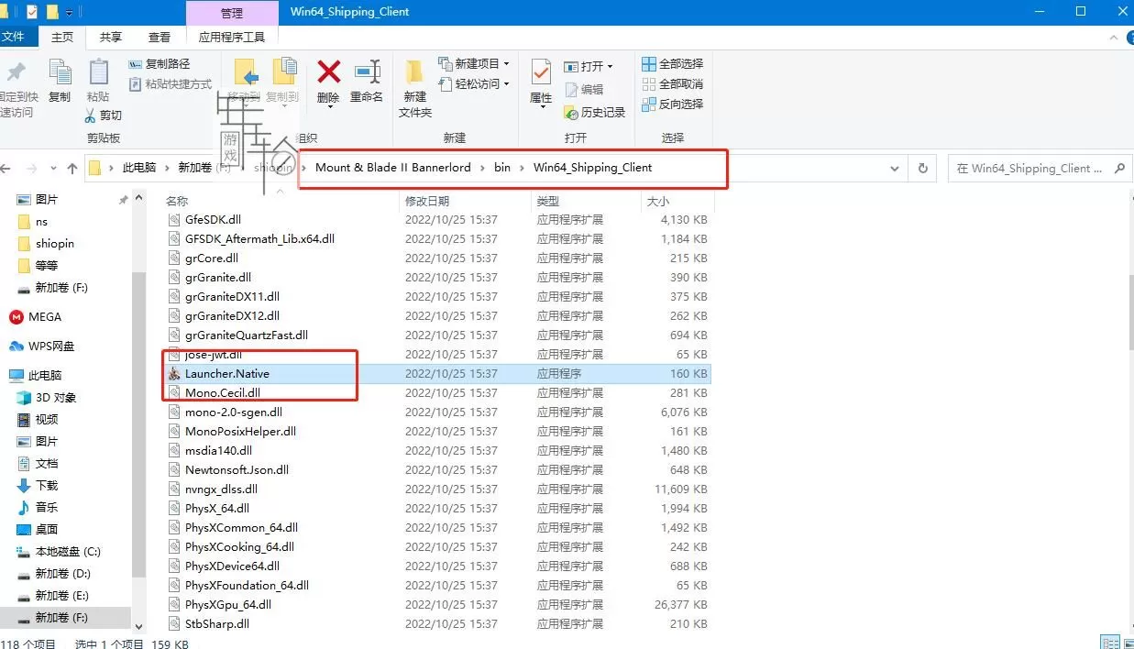The image size is (1134, 649).
Task: Click the Cut (剪切) scissors icon
Action: pyautogui.click(x=91, y=115)
